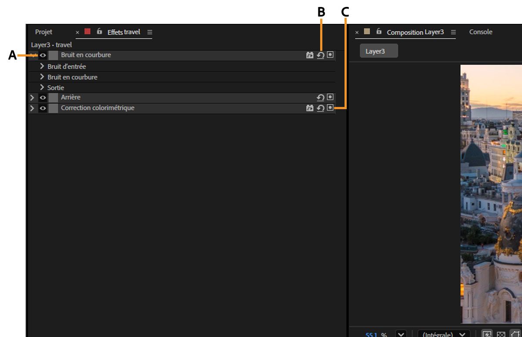Image resolution: width=522 pixels, height=337 pixels.
Task: Expand the Bruit d'entrée property group
Action: [x=42, y=66]
